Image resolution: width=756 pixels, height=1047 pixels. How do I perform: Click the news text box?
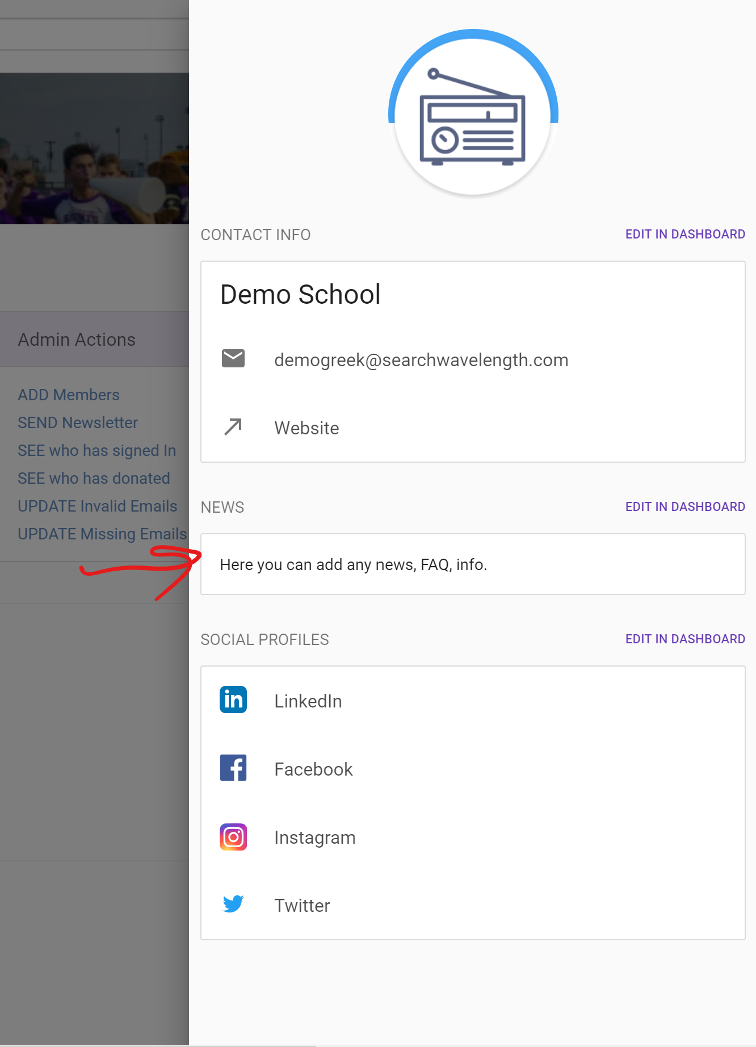[472, 564]
